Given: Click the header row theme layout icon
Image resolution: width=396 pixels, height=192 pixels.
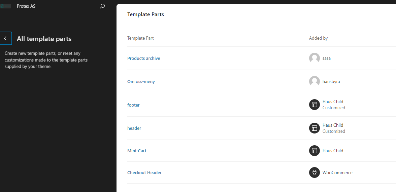Looking at the screenshot, I should pos(314,128).
